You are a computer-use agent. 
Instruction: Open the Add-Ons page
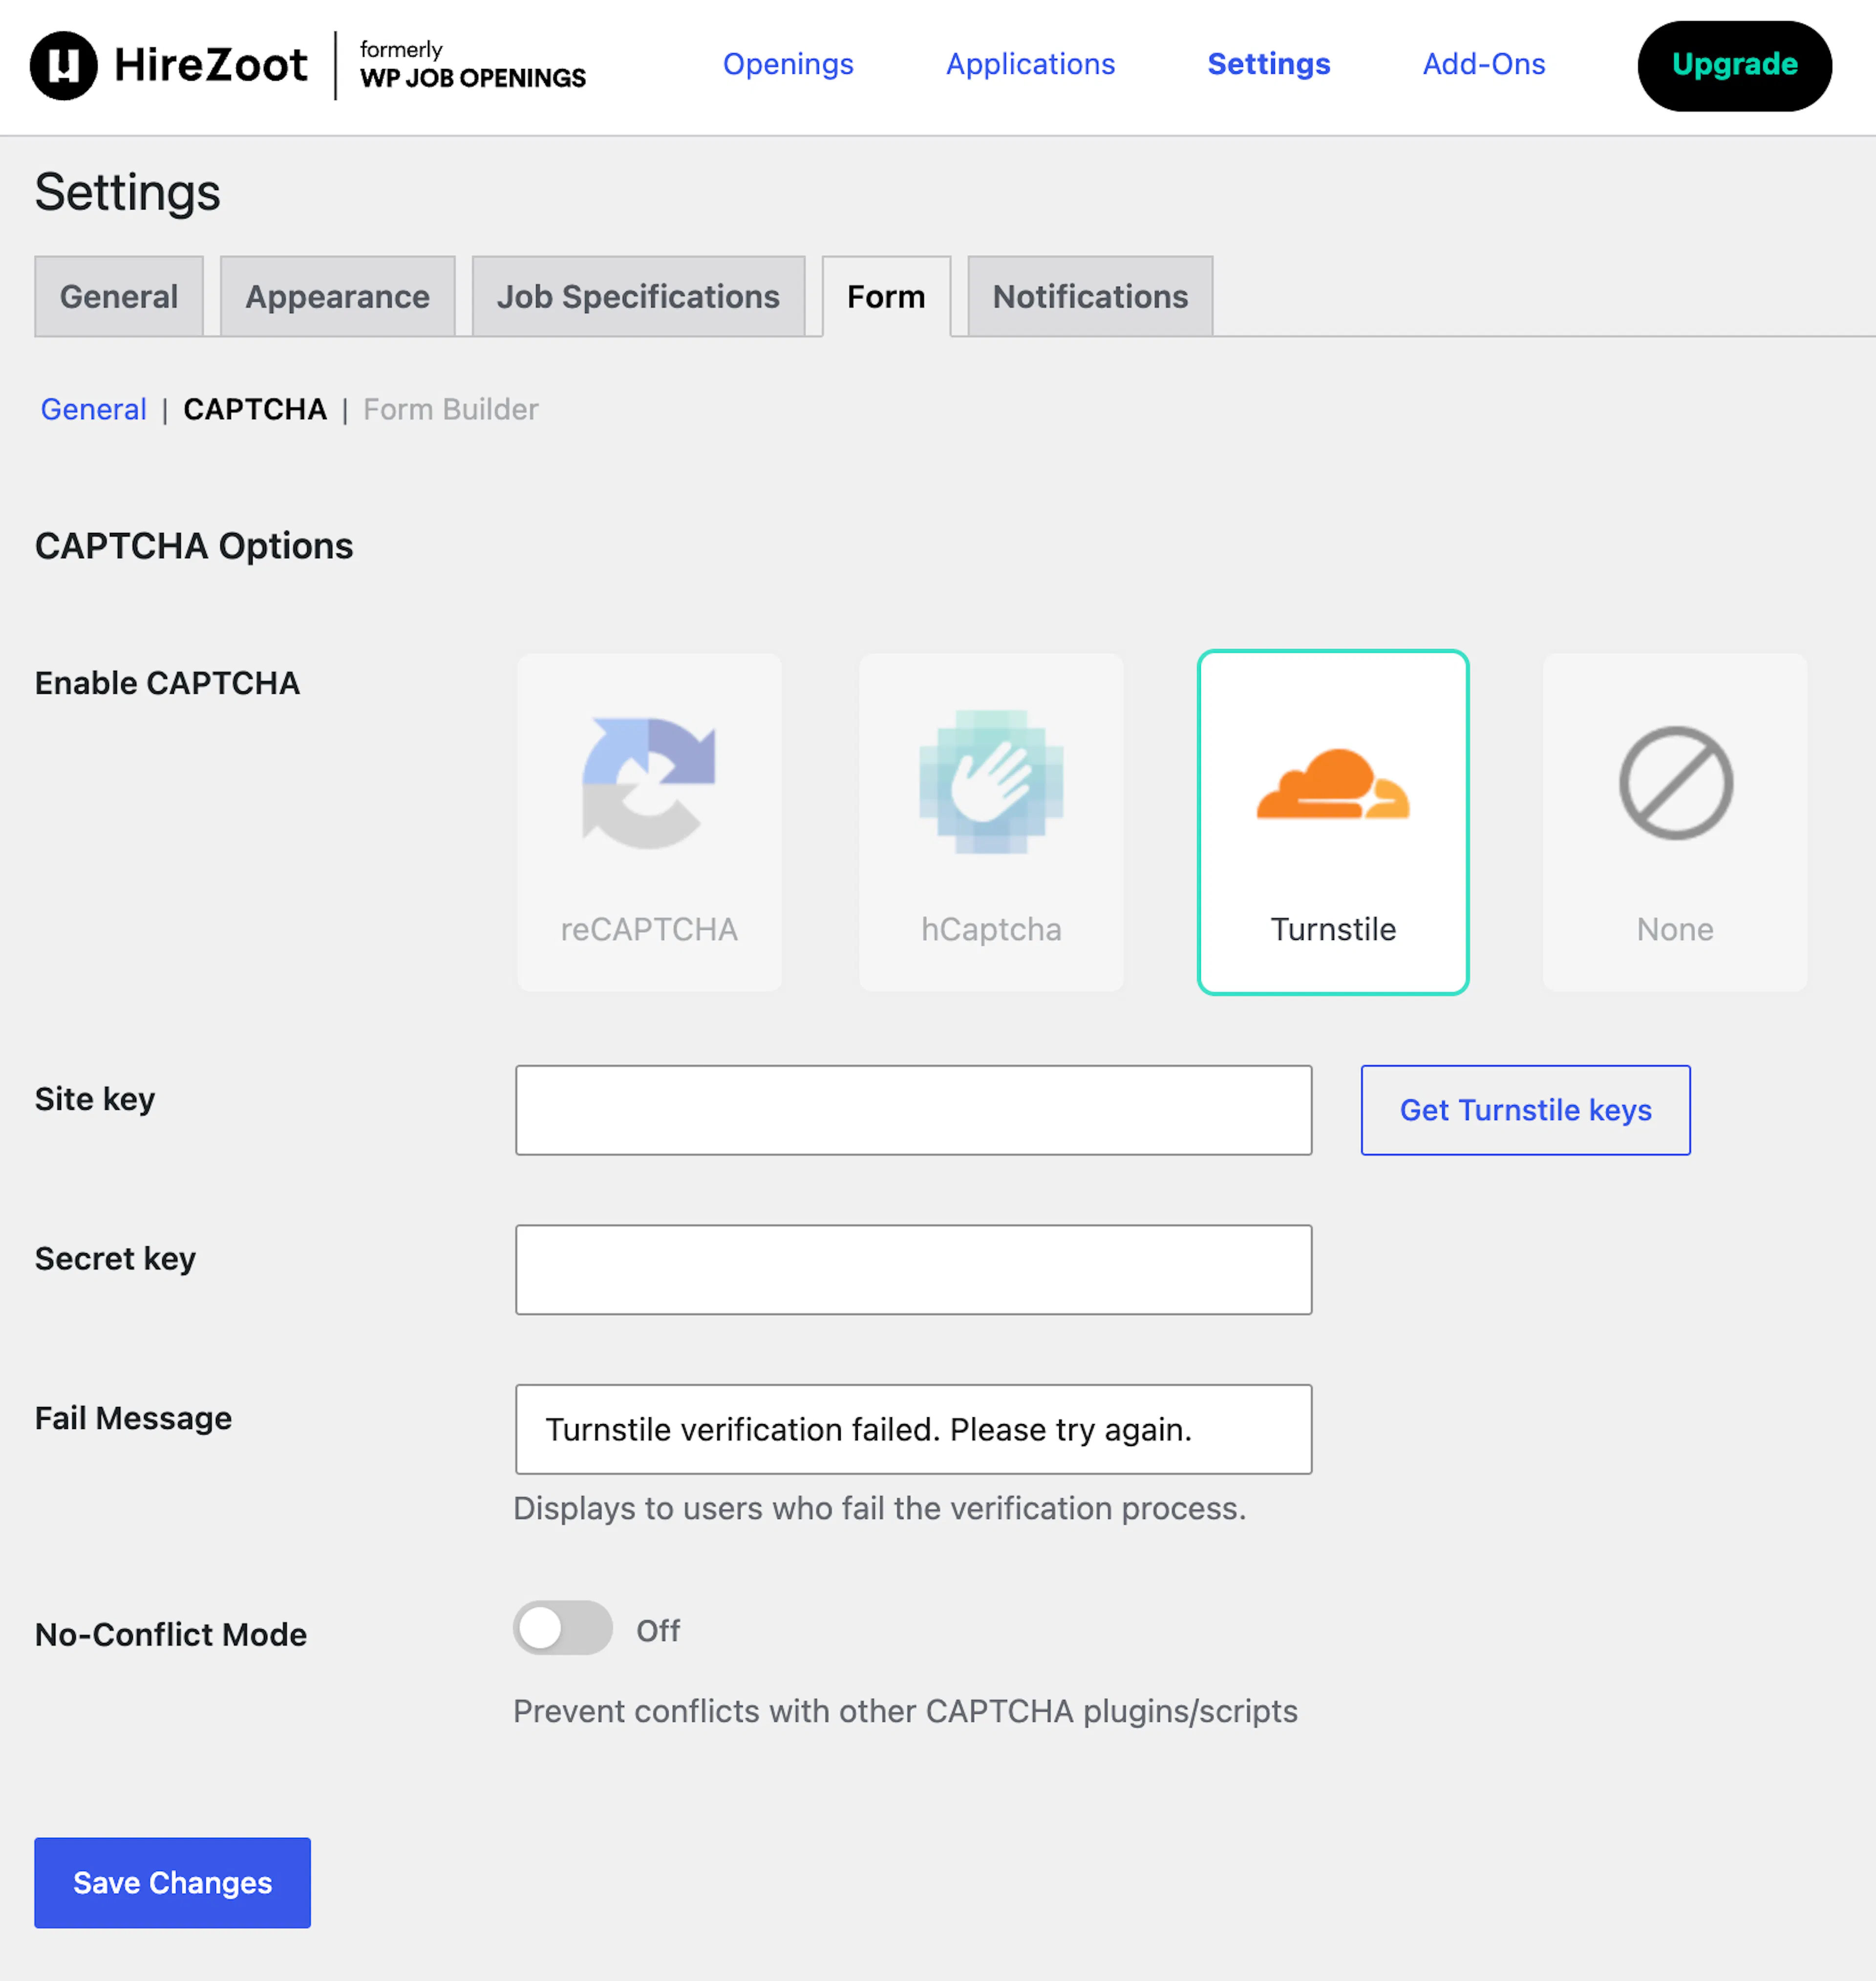(x=1484, y=64)
